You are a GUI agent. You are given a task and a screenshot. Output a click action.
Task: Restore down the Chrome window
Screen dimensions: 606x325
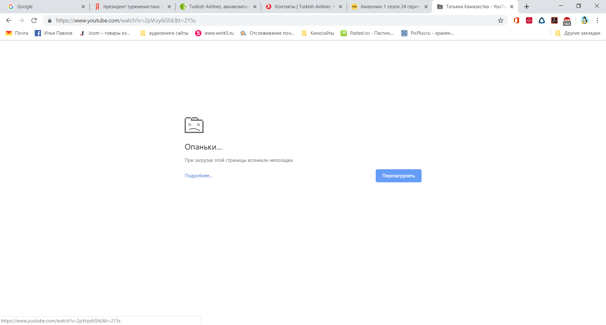[579, 6]
